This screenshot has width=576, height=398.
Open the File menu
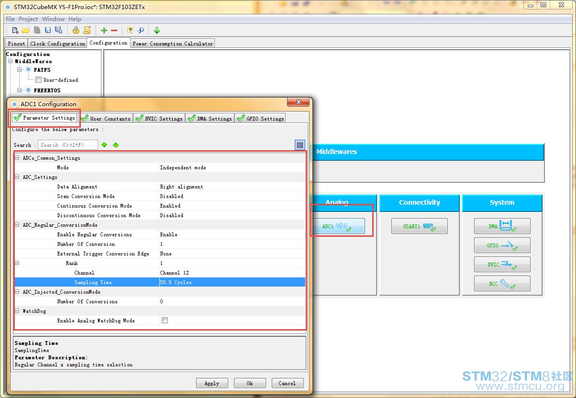[10, 19]
